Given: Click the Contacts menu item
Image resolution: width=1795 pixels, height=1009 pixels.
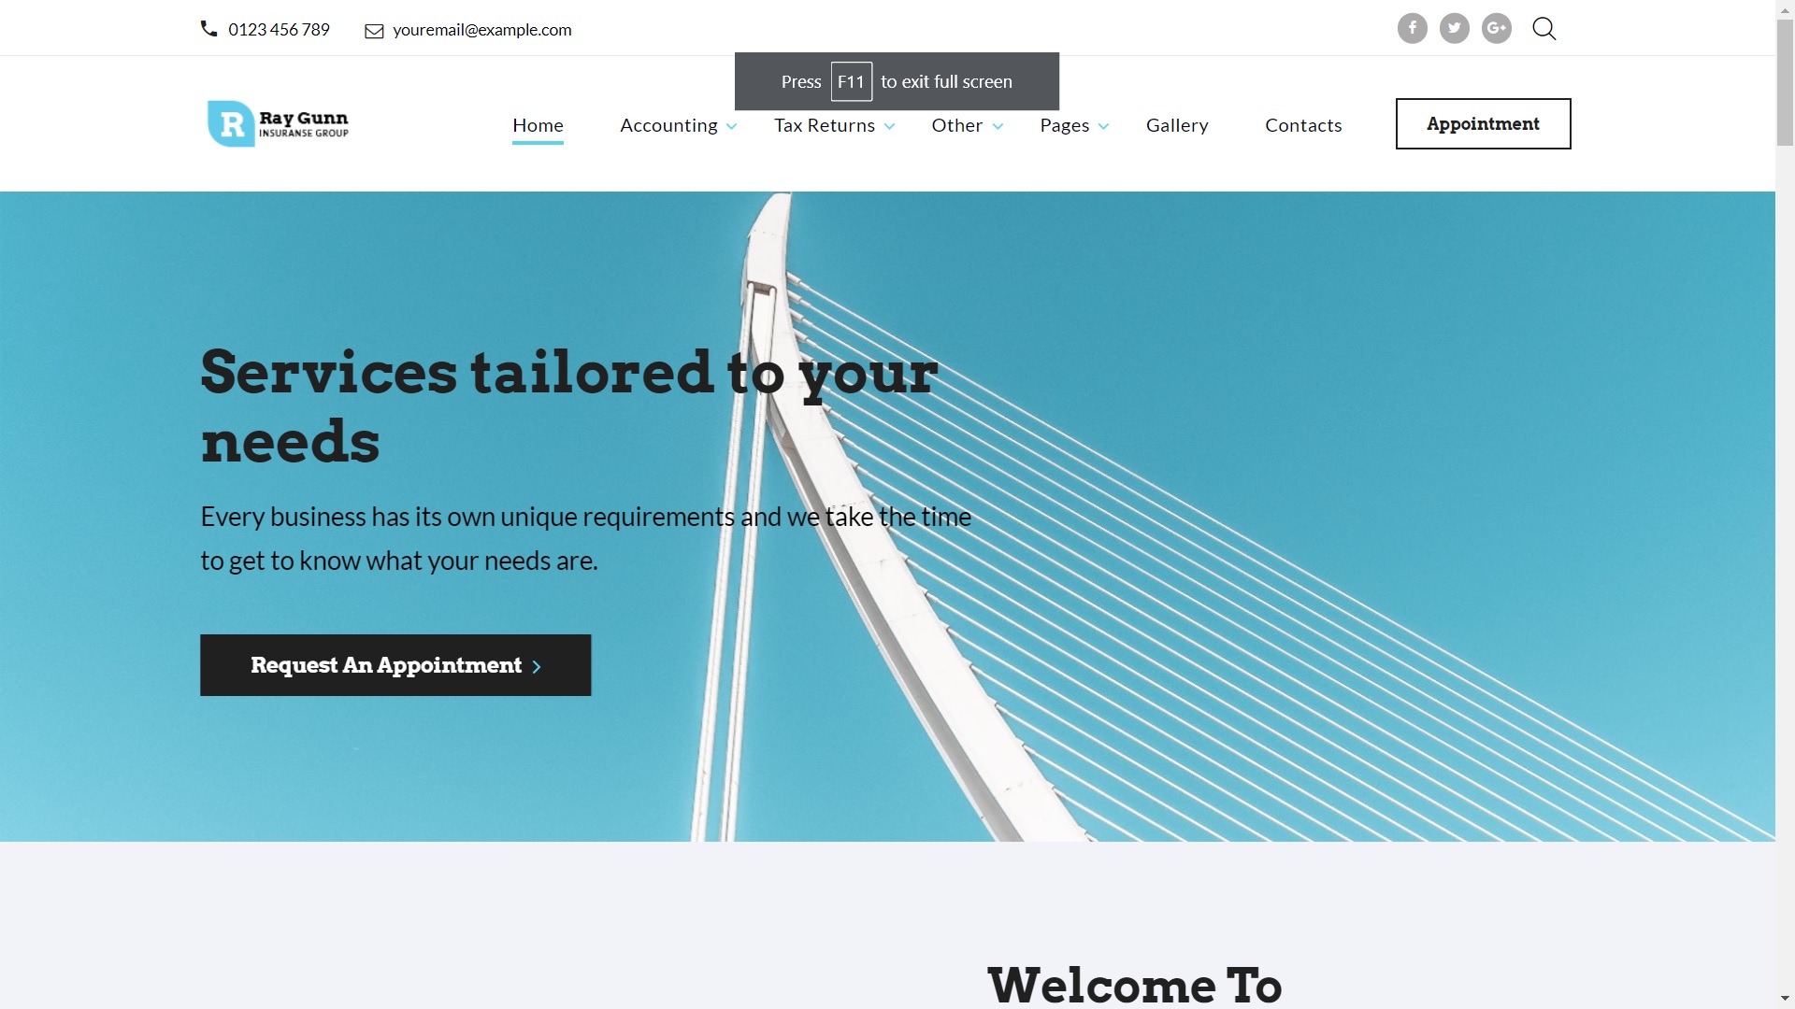Looking at the screenshot, I should pyautogui.click(x=1303, y=123).
